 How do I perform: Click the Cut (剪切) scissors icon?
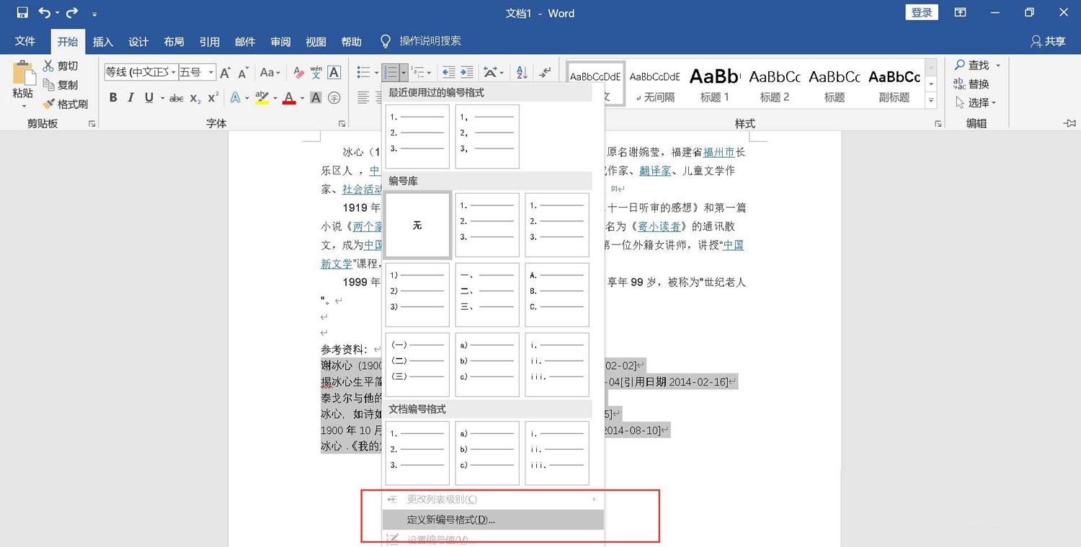pos(49,66)
